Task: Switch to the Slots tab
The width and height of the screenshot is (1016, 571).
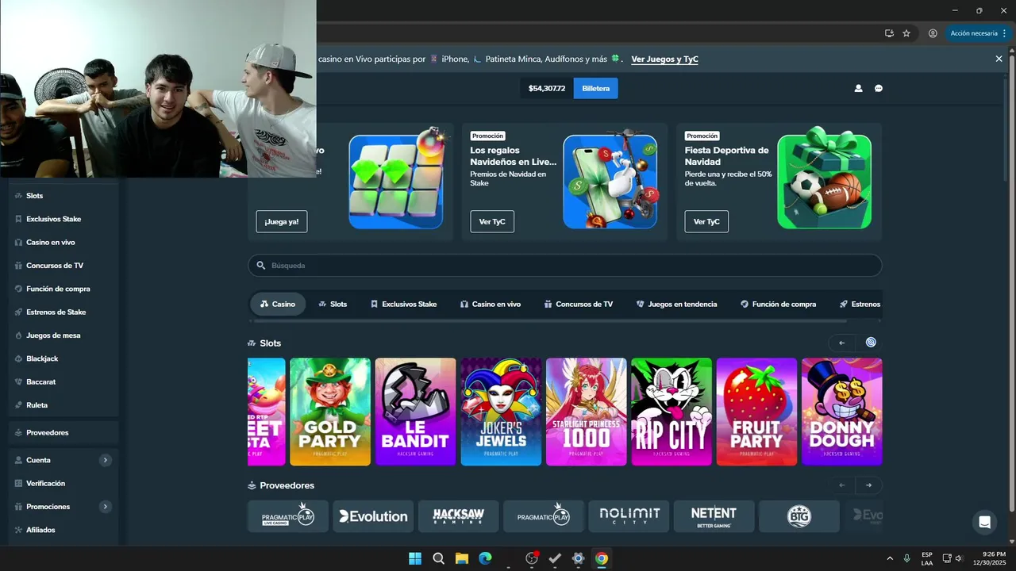Action: pos(333,304)
